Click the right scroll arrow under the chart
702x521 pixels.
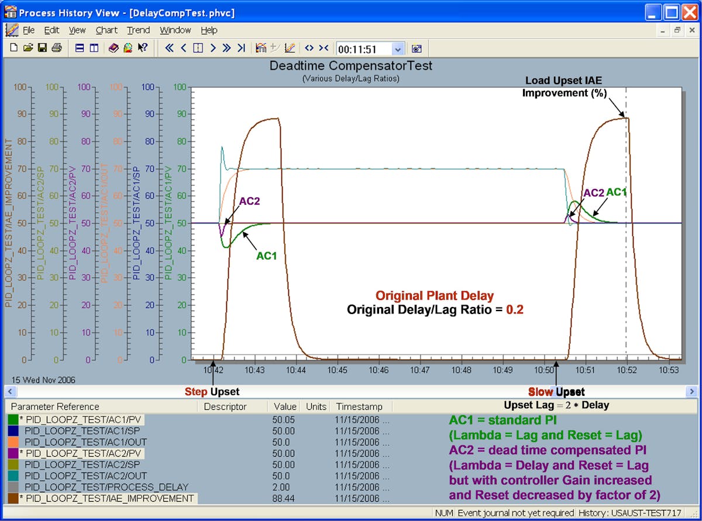point(691,392)
